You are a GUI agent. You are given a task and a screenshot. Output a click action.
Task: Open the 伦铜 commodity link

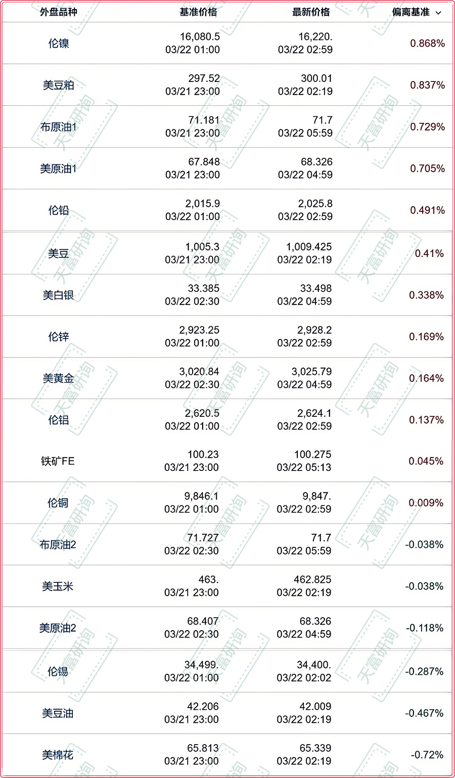point(58,503)
